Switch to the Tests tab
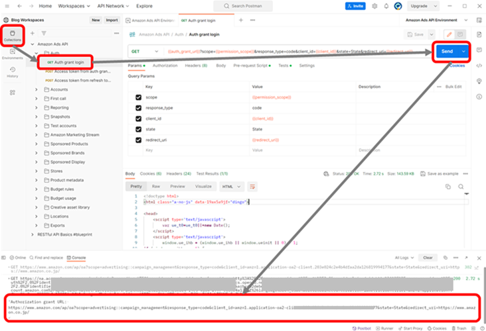The width and height of the screenshot is (486, 331). [x=285, y=66]
